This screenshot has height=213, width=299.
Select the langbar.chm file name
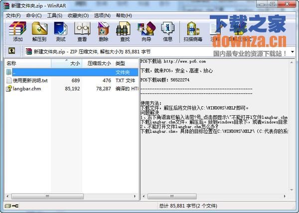[x=27, y=89]
